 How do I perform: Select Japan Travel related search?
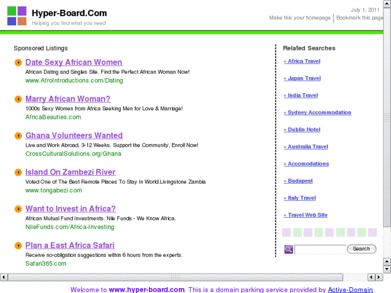302,78
